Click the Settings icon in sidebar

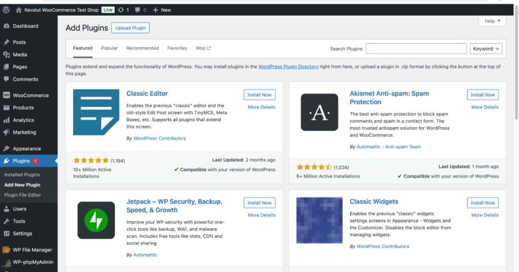click(x=6, y=234)
